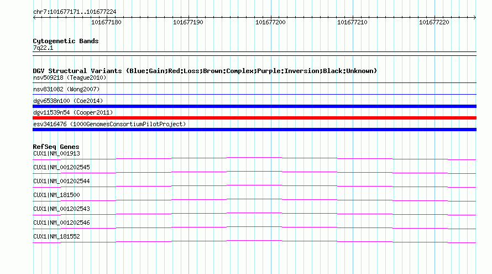Click ruler coordinate 101677190
The width and height of the screenshot is (492, 274).
pos(188,22)
